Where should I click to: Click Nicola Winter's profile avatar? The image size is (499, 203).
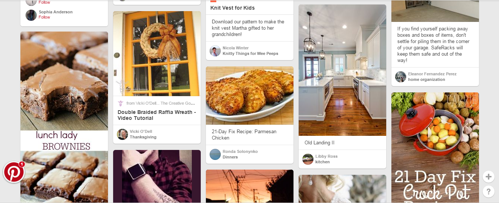[215, 51]
